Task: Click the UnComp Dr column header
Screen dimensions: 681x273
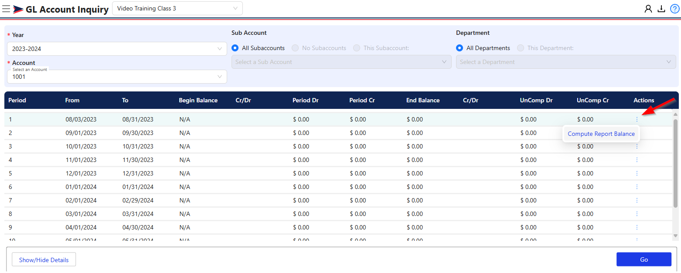Action: tap(536, 100)
